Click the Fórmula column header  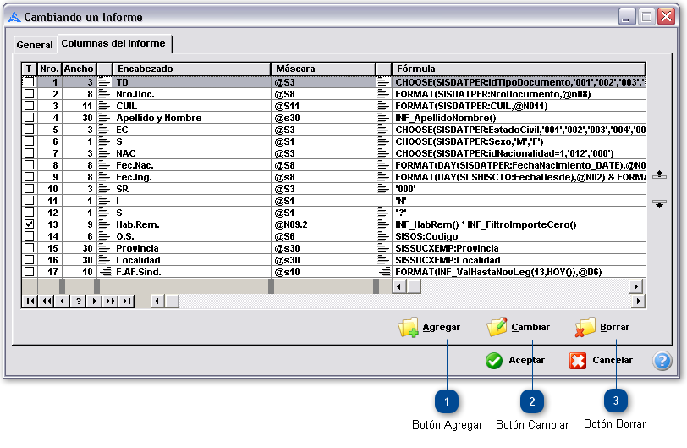519,69
